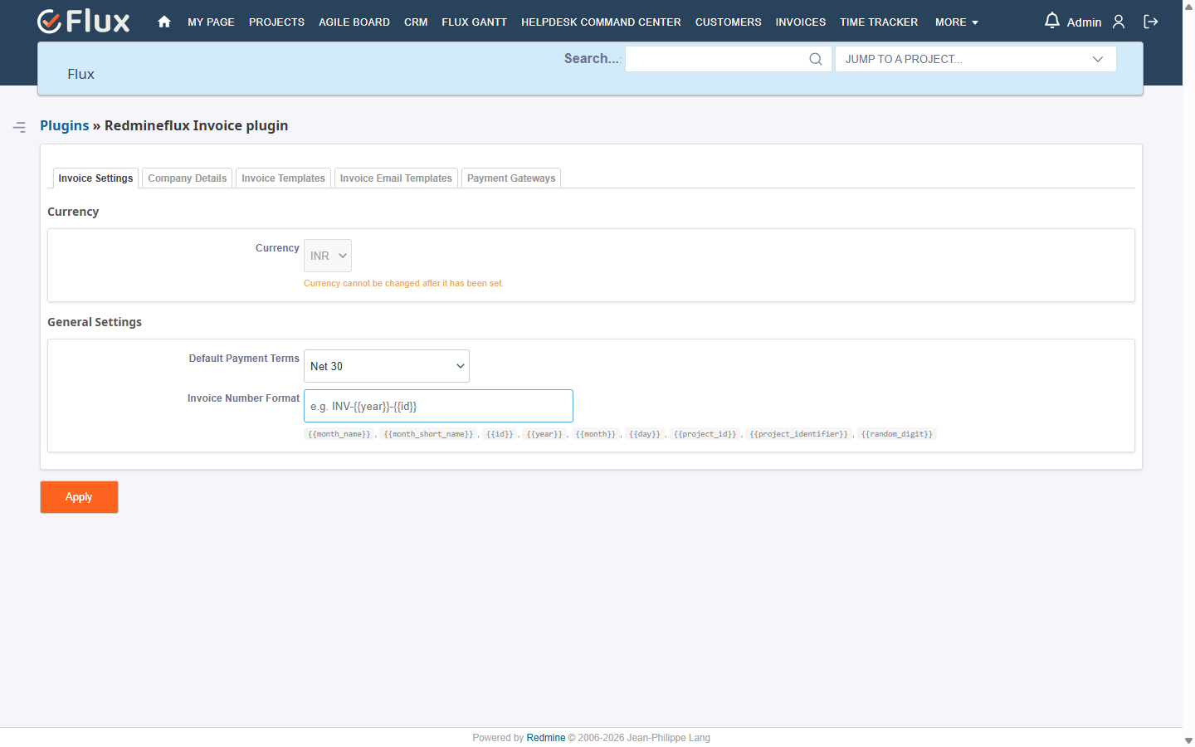Viewport: 1195px width, 747px height.
Task: Click the Admin username link
Action: click(x=1084, y=22)
